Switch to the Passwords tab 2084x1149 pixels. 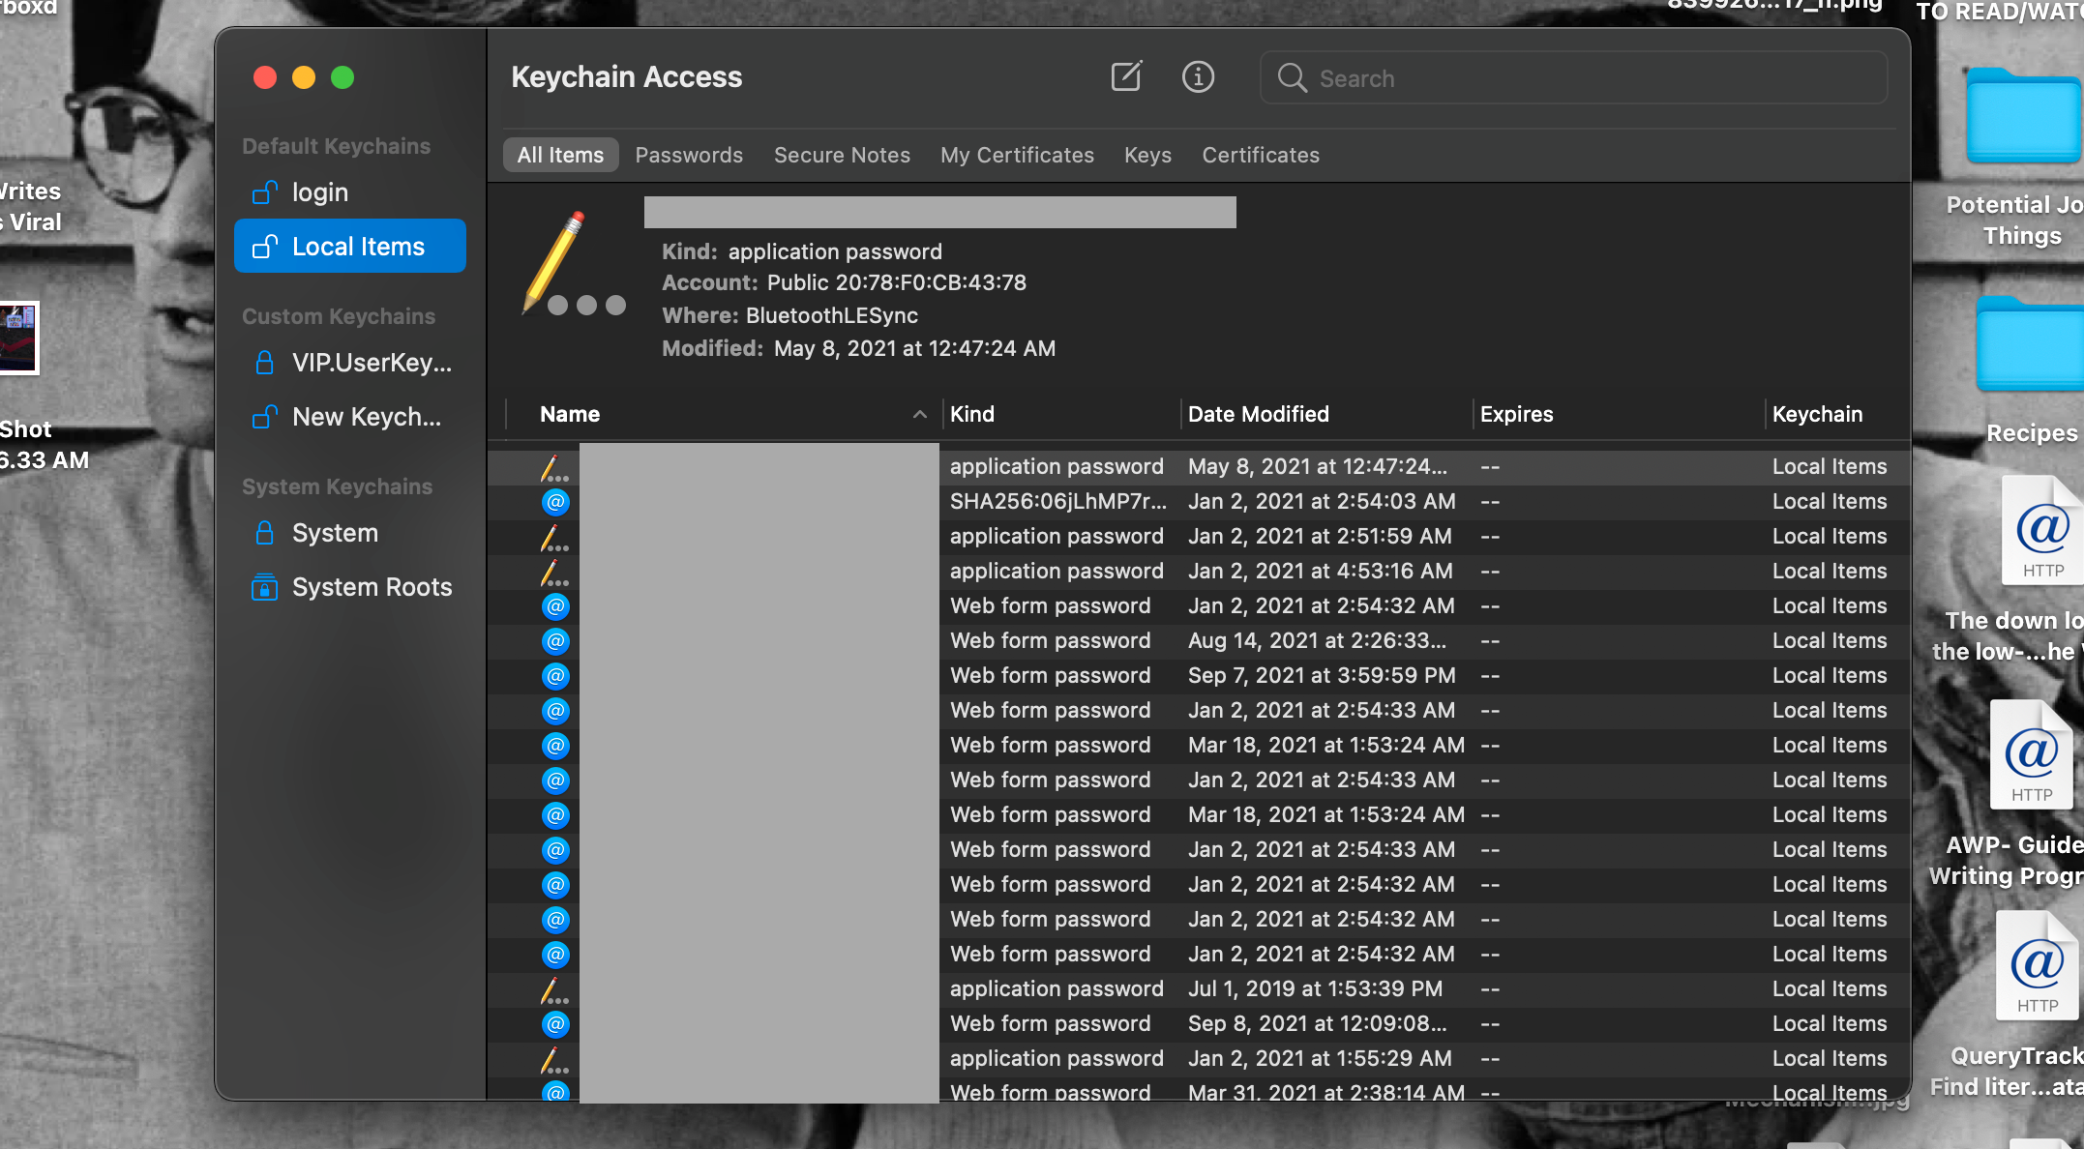(689, 155)
